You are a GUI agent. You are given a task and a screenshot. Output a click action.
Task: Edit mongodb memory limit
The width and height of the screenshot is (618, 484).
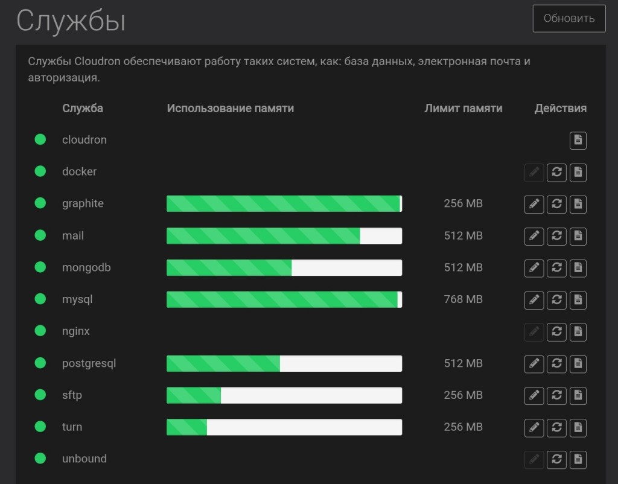point(534,269)
